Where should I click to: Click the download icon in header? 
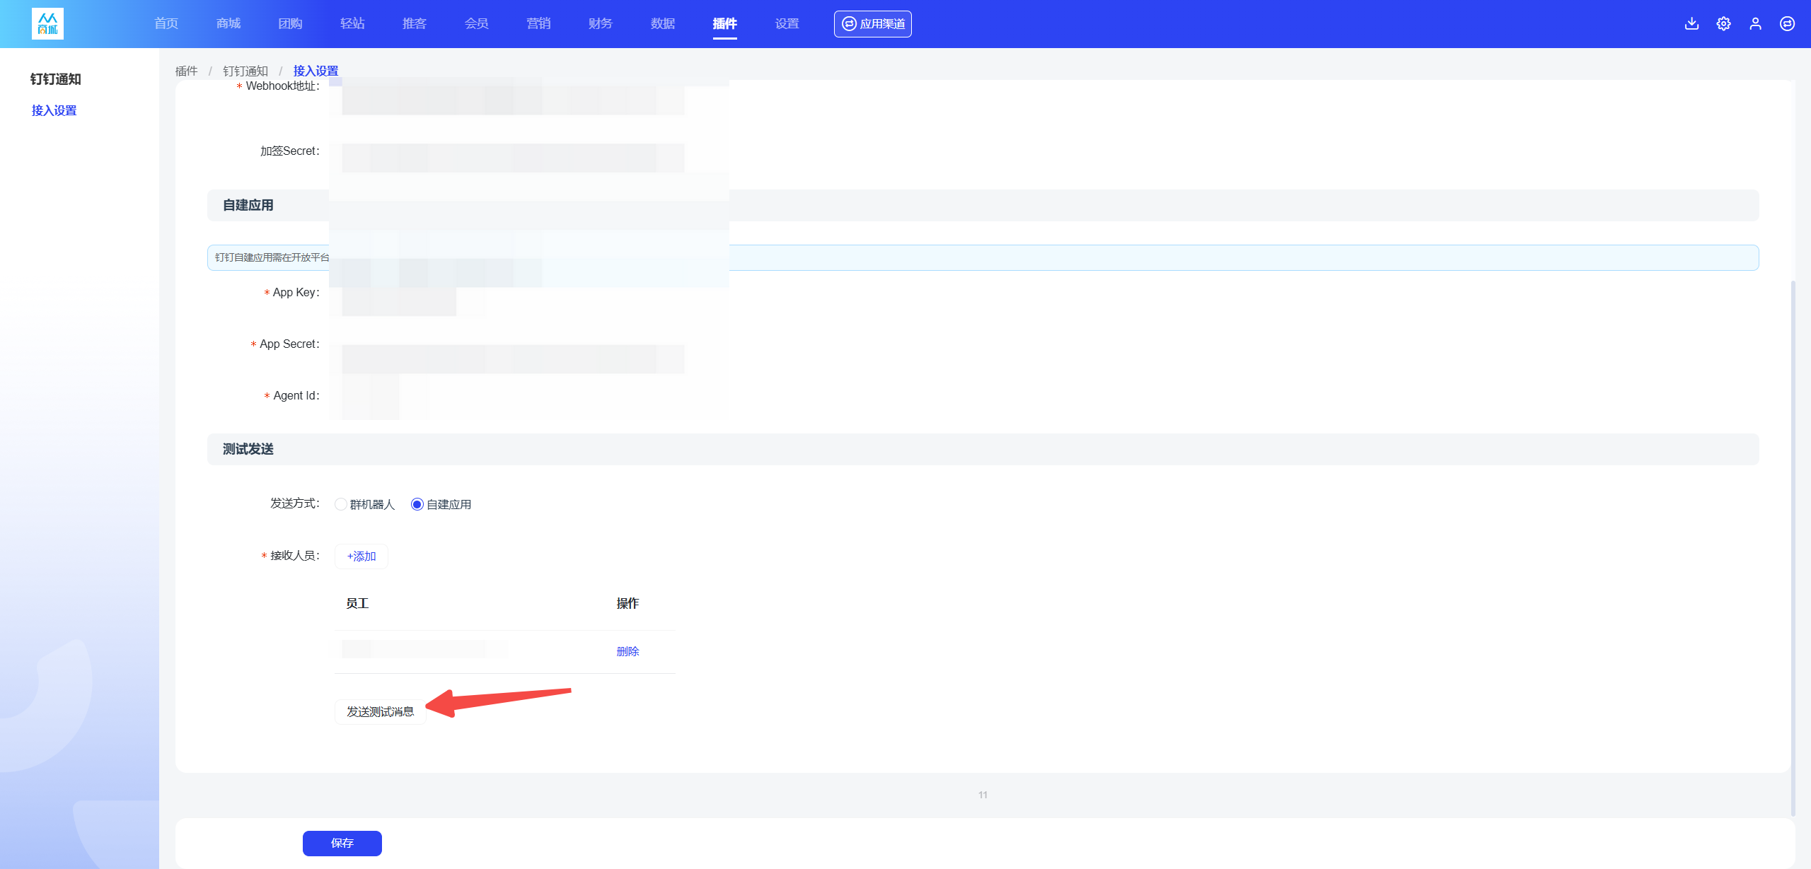[1691, 23]
